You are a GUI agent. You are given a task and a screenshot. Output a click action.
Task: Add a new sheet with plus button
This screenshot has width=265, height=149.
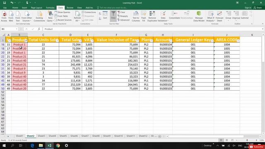click(x=159, y=136)
